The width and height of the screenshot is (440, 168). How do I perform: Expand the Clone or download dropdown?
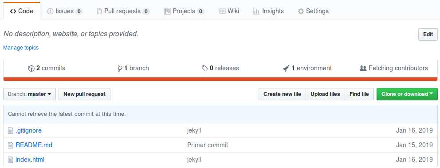tap(407, 94)
